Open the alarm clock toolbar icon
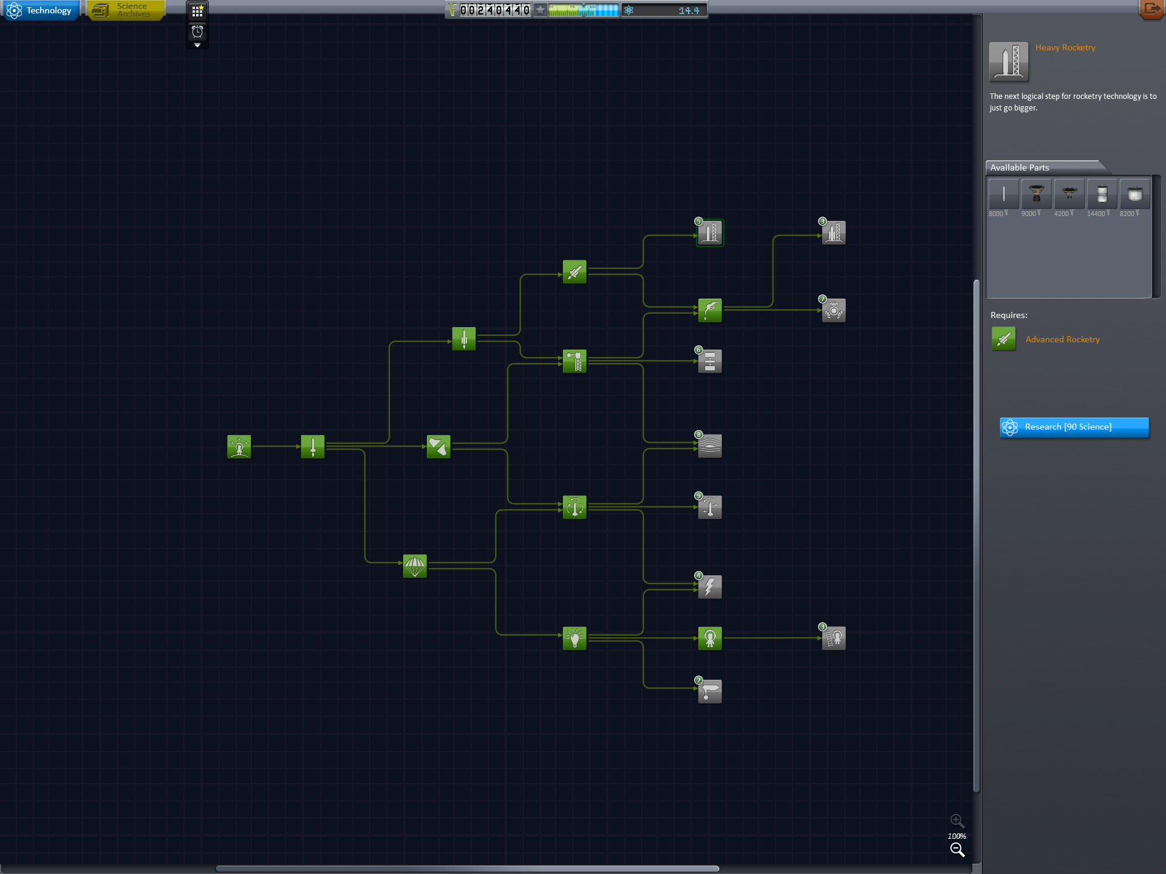This screenshot has width=1166, height=874. [197, 32]
